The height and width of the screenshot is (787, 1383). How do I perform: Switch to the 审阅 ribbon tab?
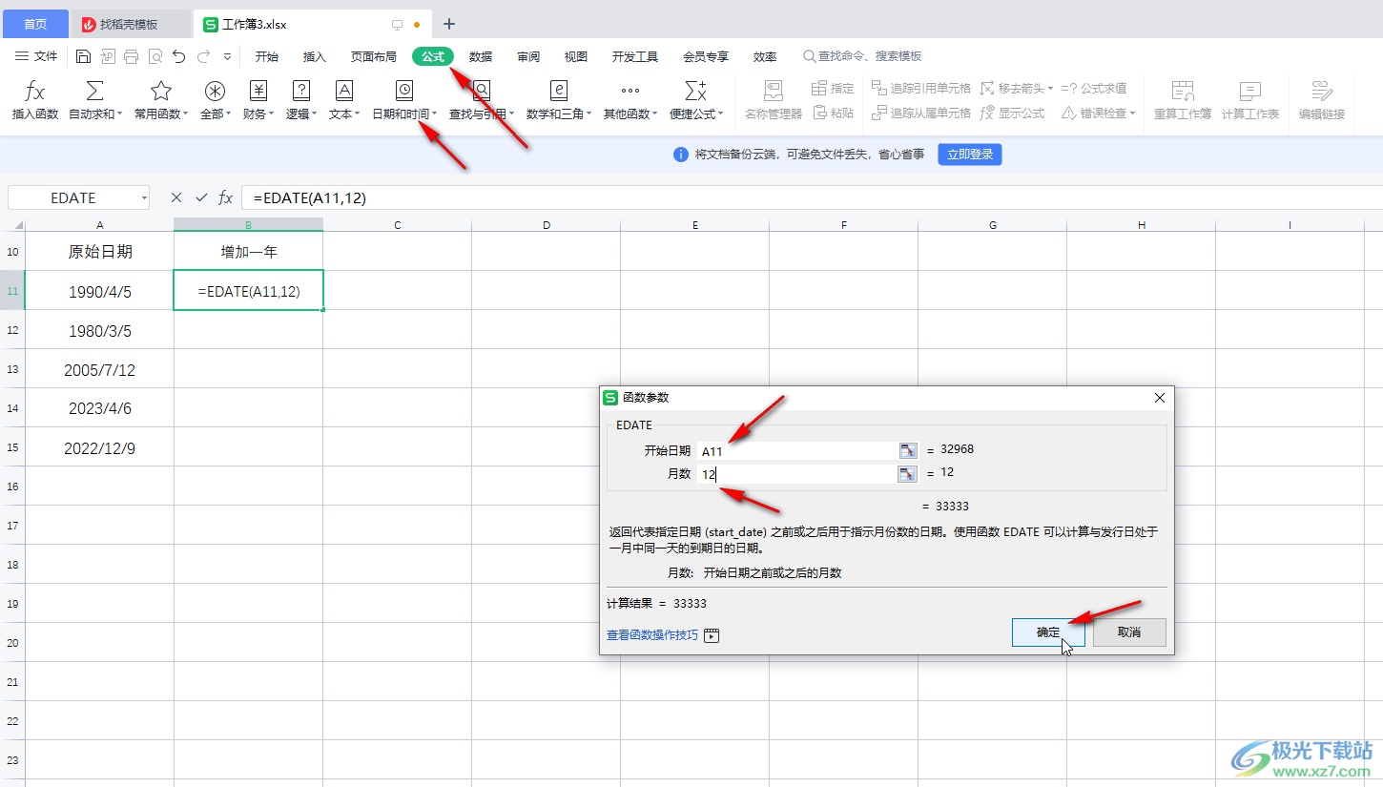click(528, 57)
